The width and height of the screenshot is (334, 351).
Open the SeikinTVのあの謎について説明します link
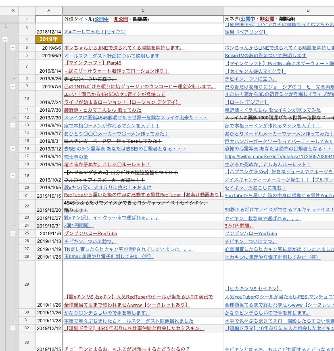265,55
